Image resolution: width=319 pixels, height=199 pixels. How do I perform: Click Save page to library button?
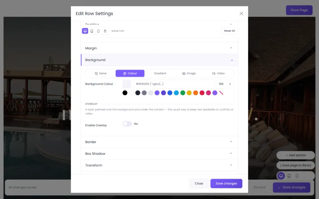tap(295, 165)
